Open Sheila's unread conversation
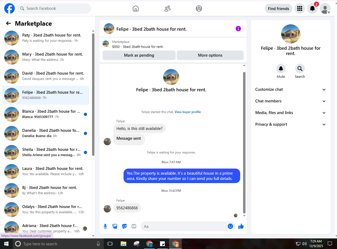The image size is (337, 249). 45,152
